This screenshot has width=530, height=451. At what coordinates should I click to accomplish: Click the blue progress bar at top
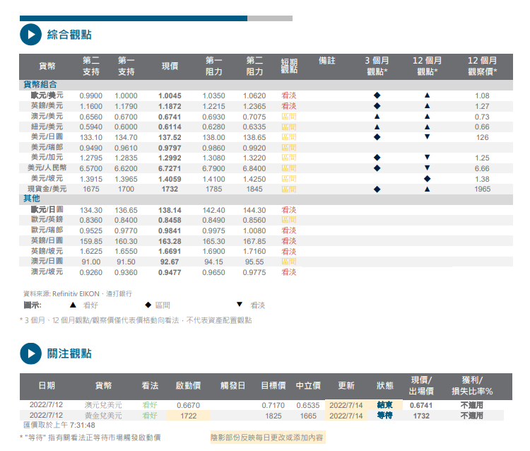(134, 18)
